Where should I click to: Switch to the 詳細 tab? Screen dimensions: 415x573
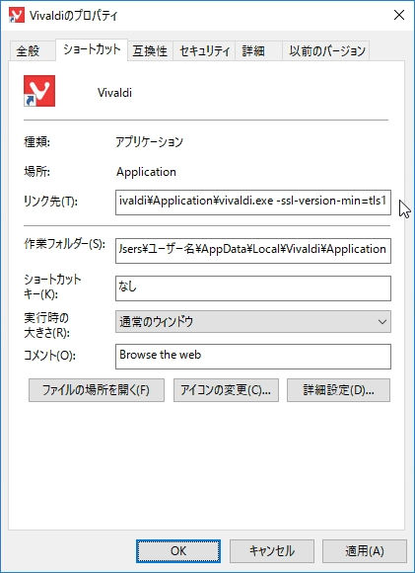click(258, 50)
